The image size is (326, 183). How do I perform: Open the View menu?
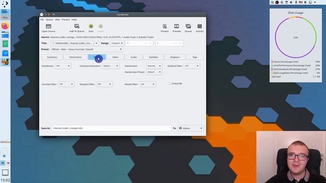[x=58, y=19]
